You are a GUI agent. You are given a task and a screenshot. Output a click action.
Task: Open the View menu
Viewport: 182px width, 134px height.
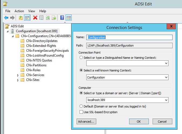[x=32, y=11]
